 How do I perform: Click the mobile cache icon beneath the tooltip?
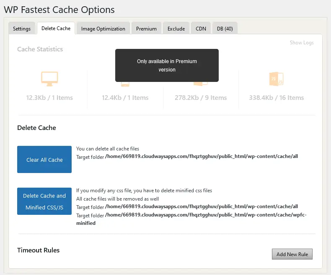click(x=125, y=84)
